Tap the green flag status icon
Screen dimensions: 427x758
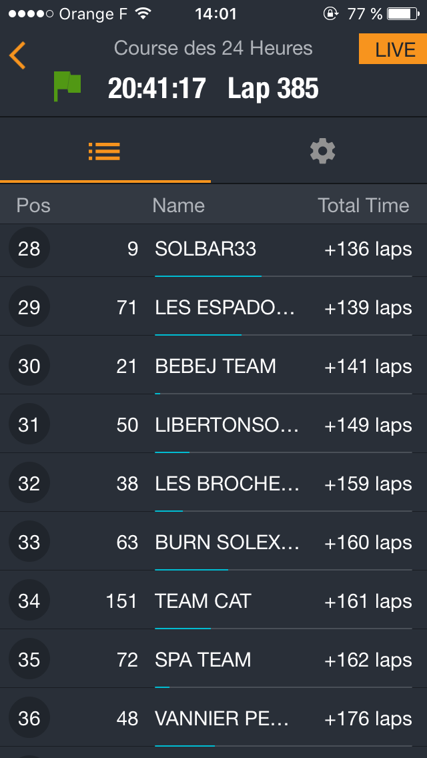pos(67,87)
